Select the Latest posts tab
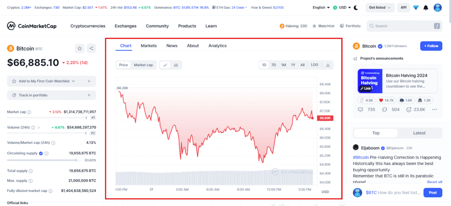Image resolution: width=451 pixels, height=206 pixels. click(419, 133)
